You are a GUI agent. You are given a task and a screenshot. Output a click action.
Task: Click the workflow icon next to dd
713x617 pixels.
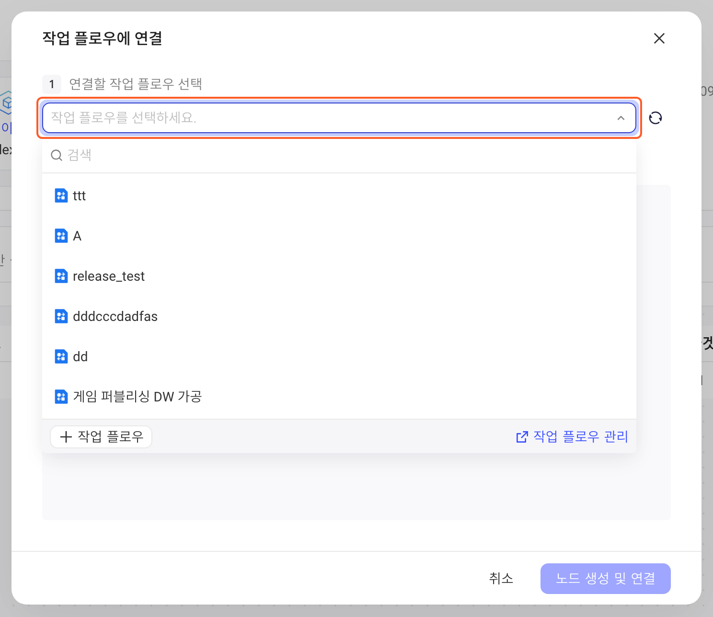click(61, 356)
